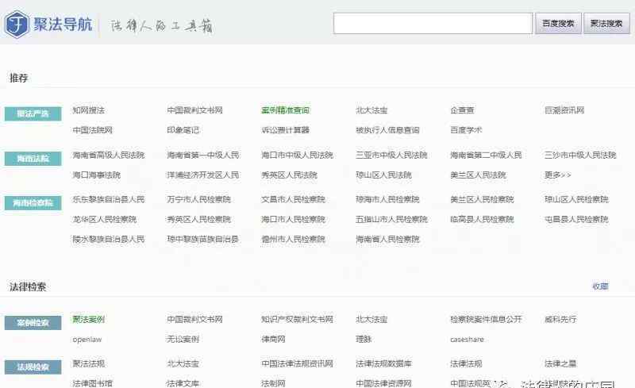Collapse the 法律检索 section using 收起
The width and height of the screenshot is (635, 388).
click(x=600, y=286)
